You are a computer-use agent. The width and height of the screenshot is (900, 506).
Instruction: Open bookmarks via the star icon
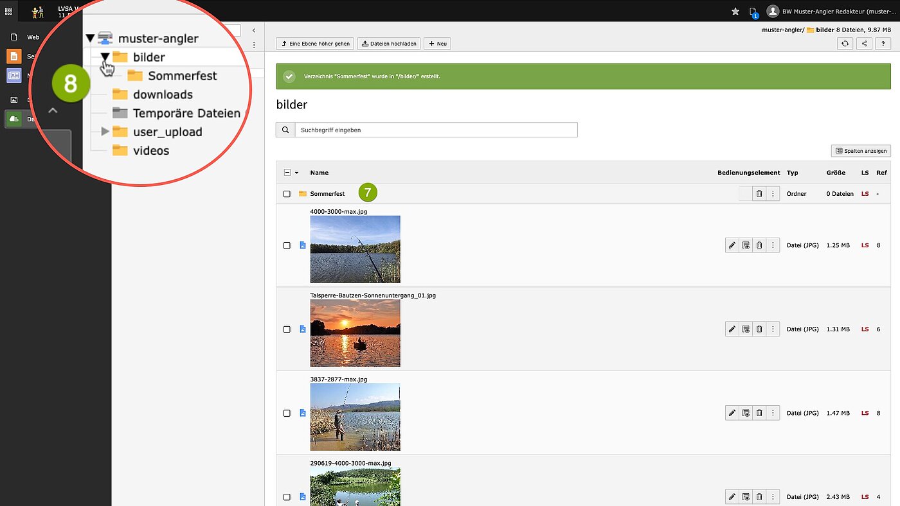735,11
